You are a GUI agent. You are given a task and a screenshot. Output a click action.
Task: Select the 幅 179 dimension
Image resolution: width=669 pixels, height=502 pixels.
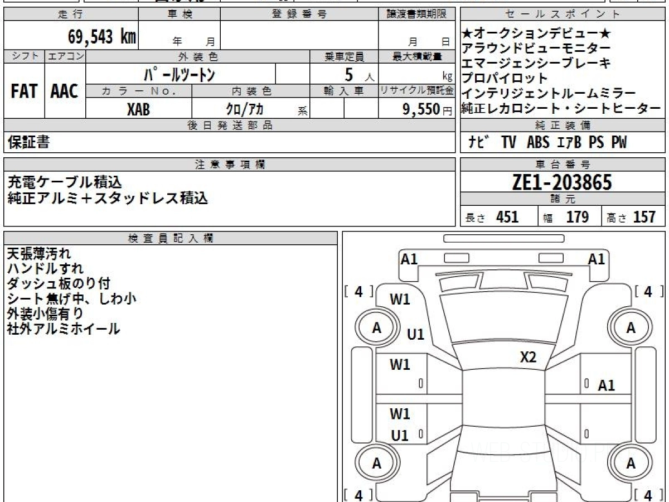566,217
